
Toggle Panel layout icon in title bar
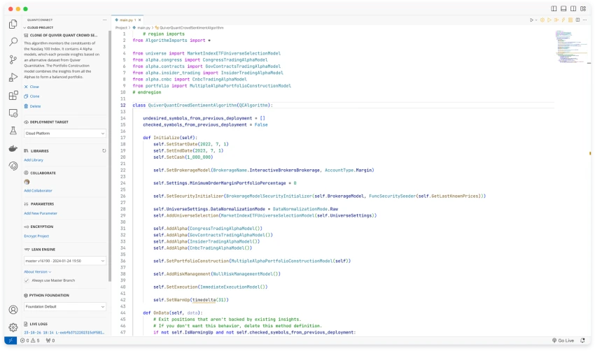pyautogui.click(x=564, y=8)
